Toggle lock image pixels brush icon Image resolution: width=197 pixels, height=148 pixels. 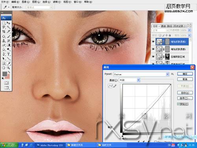click(163, 35)
